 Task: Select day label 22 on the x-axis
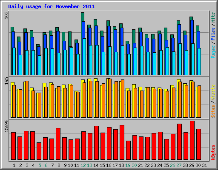(147, 165)
